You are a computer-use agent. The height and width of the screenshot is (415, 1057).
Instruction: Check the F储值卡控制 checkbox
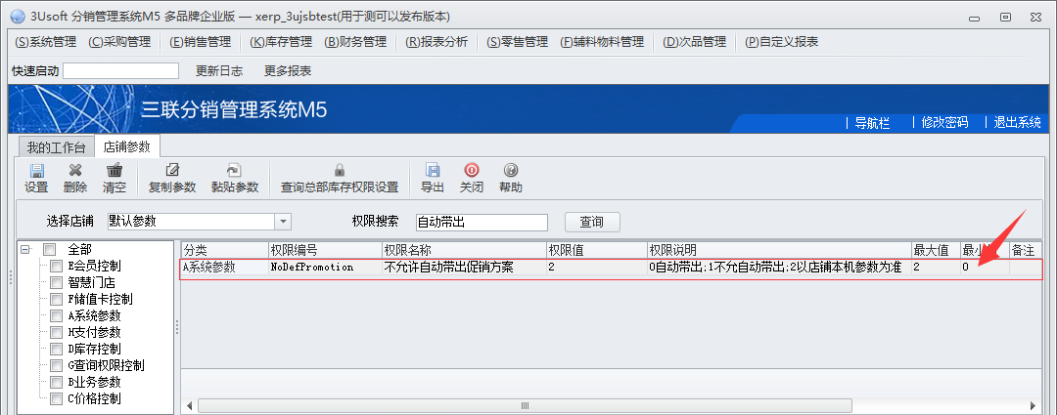click(57, 299)
